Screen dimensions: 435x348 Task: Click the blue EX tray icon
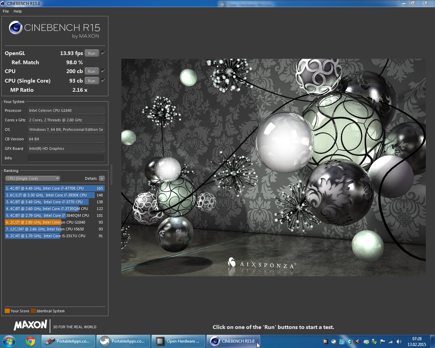coord(342,342)
